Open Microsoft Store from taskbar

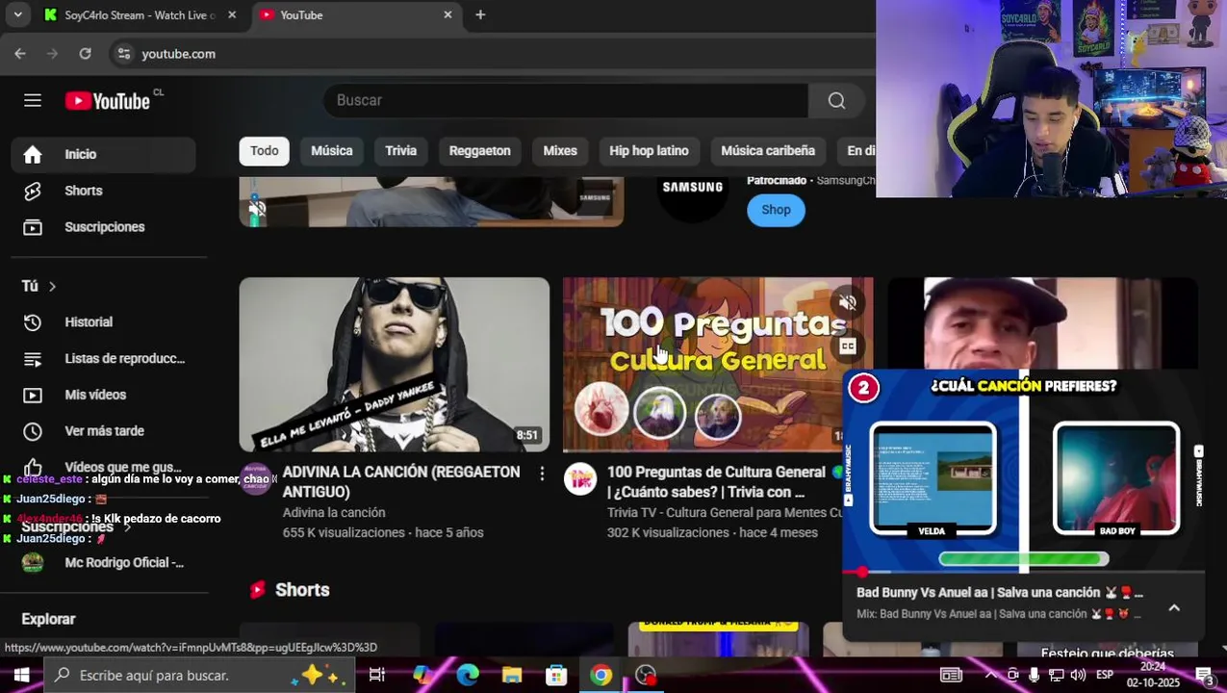point(556,675)
